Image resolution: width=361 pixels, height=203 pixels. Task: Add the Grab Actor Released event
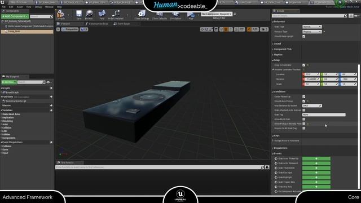point(316,163)
